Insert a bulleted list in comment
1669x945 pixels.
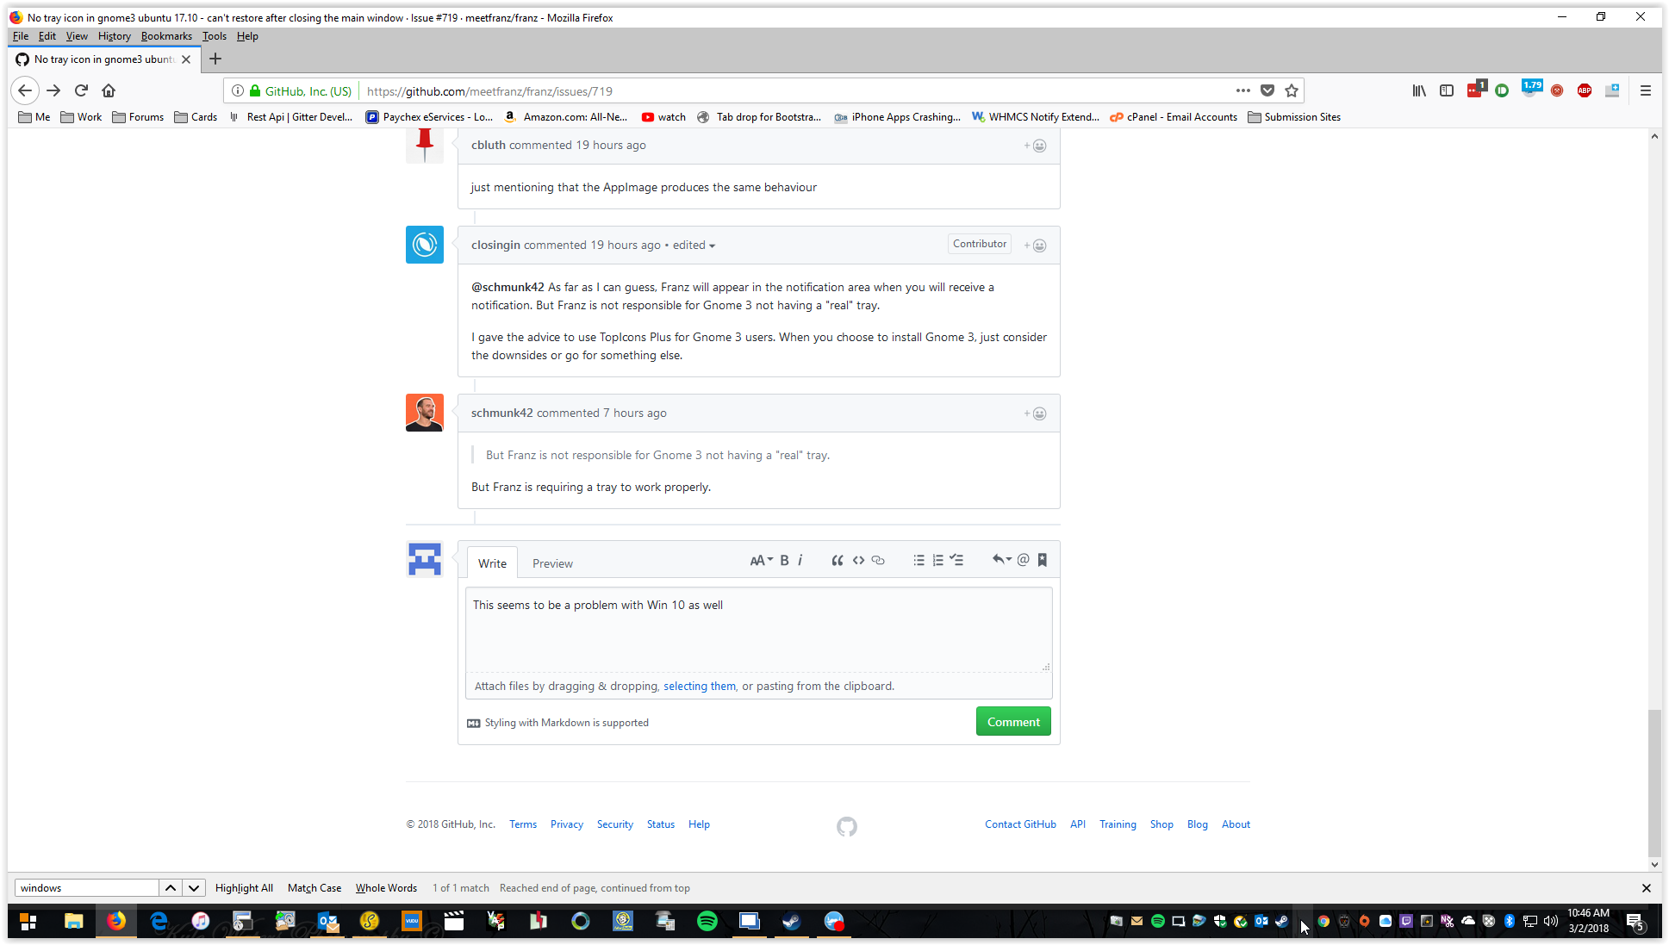coord(919,560)
